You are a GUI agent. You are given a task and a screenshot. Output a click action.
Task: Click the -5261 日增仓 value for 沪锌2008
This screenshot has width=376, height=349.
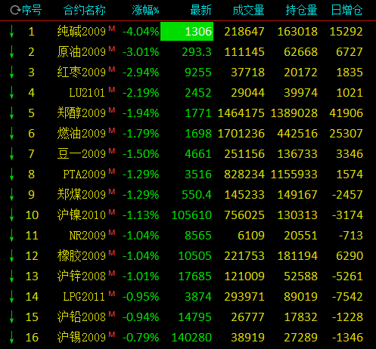[347, 276]
